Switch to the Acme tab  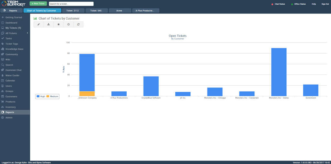(120, 11)
